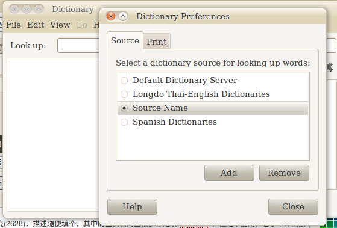Open the Edit menu in Dictionary
The height and width of the screenshot is (228, 337).
click(x=36, y=25)
